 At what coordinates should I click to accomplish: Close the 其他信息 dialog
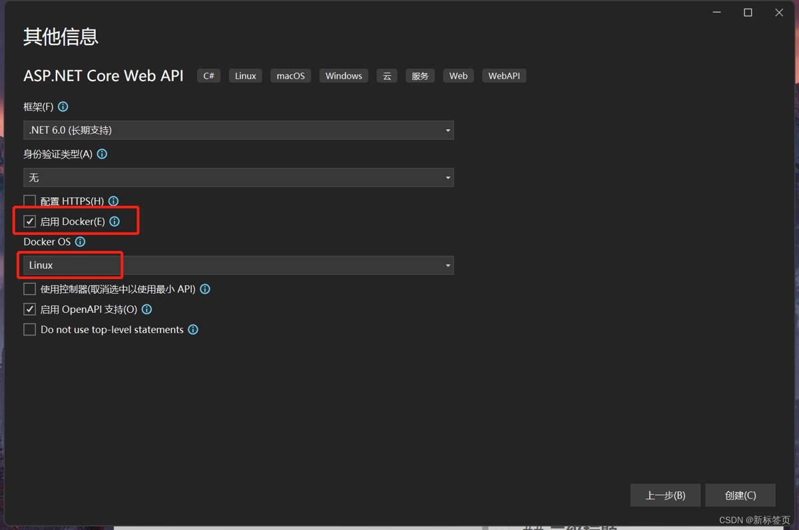pos(779,13)
